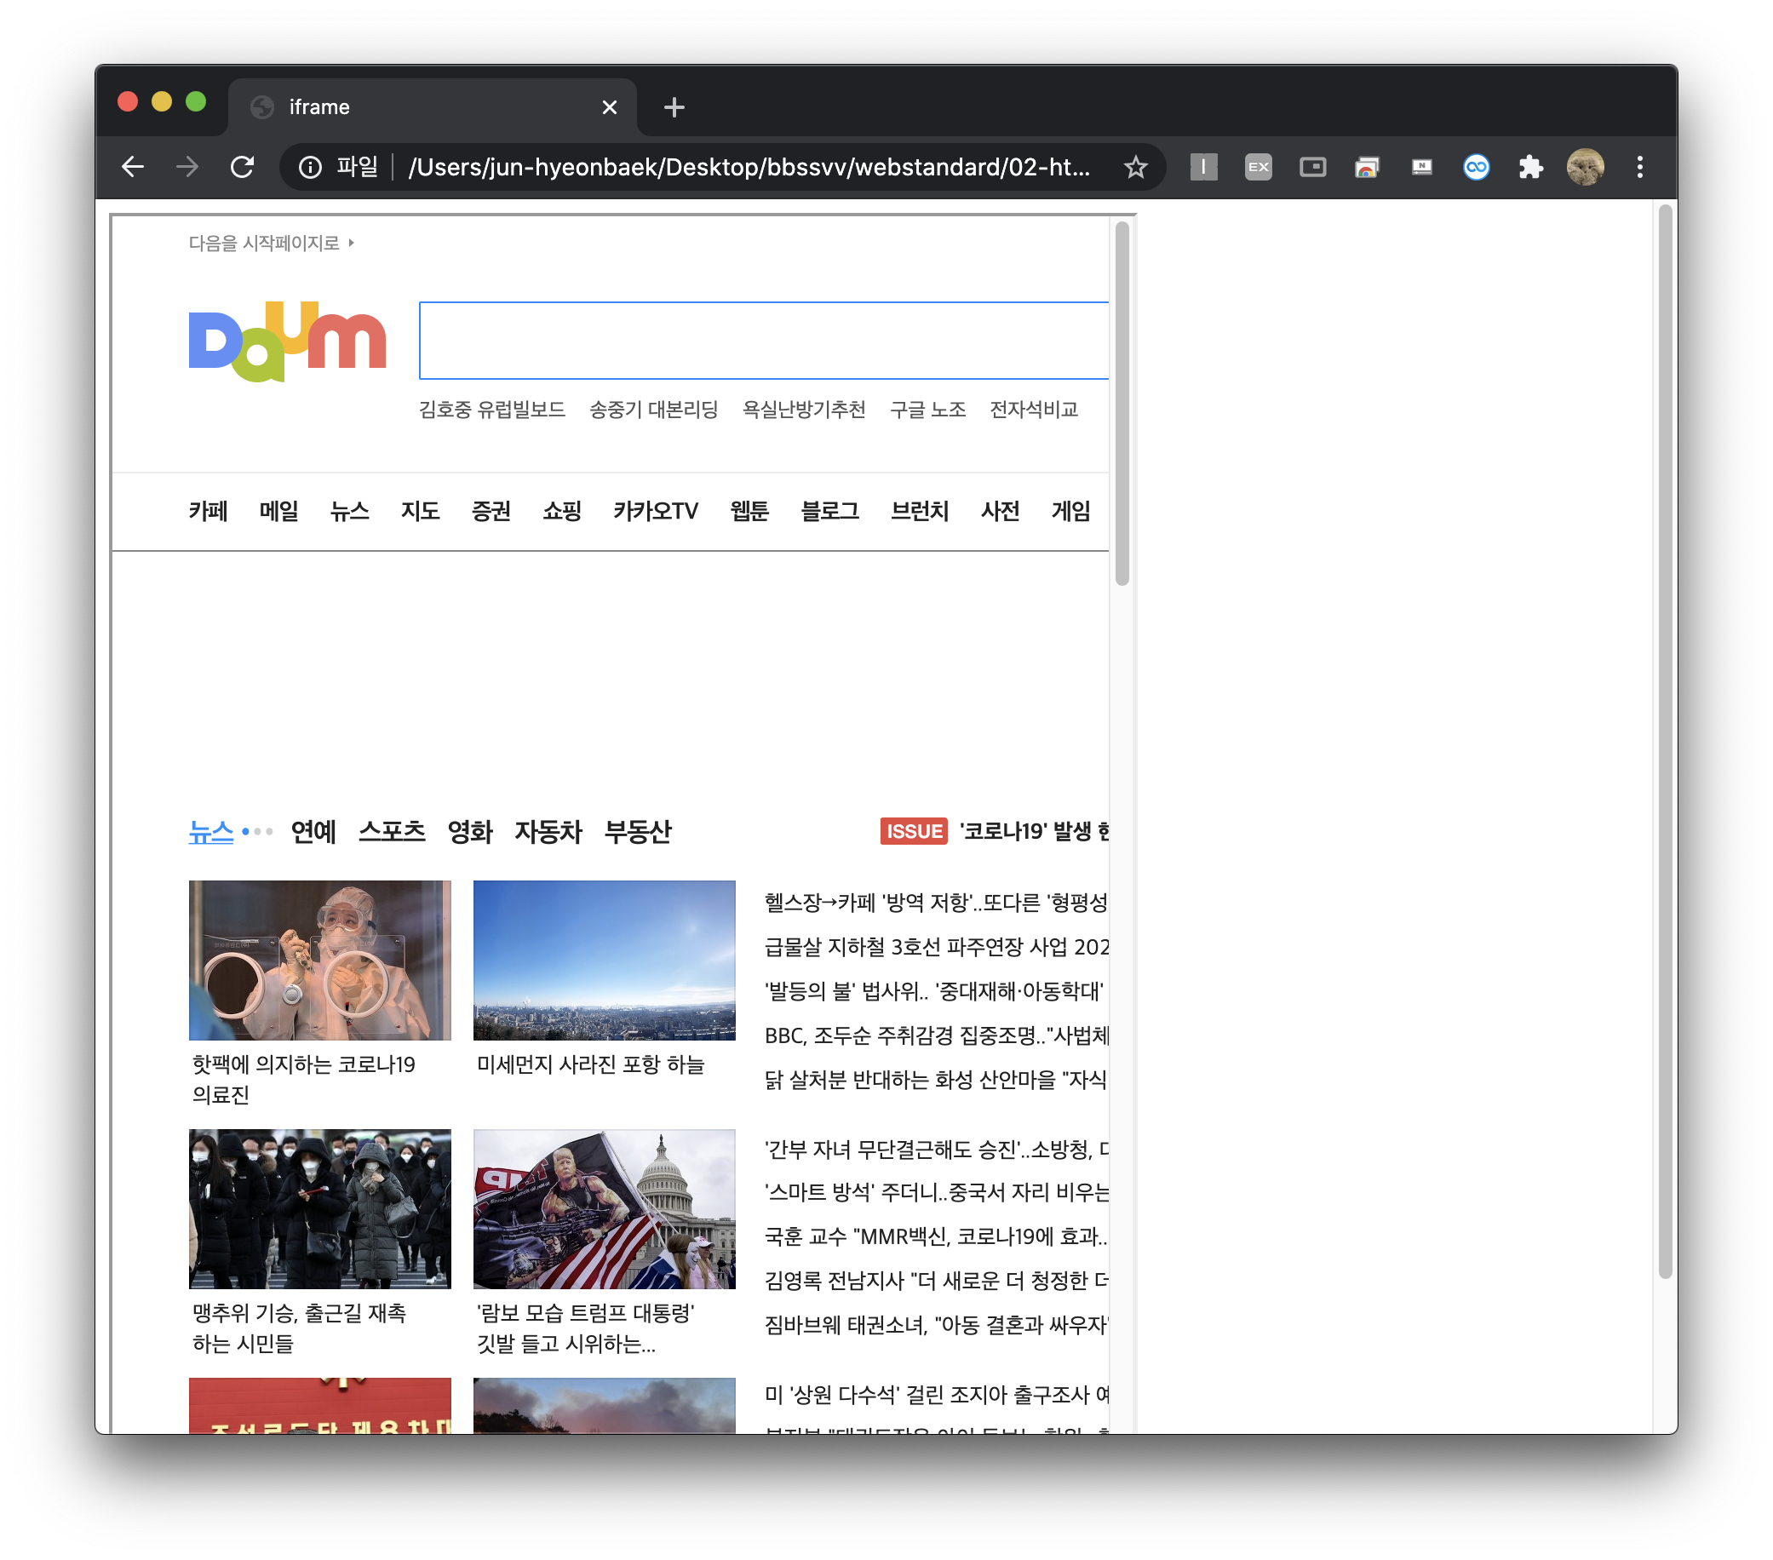Reload the current page
The width and height of the screenshot is (1773, 1560).
[x=242, y=167]
